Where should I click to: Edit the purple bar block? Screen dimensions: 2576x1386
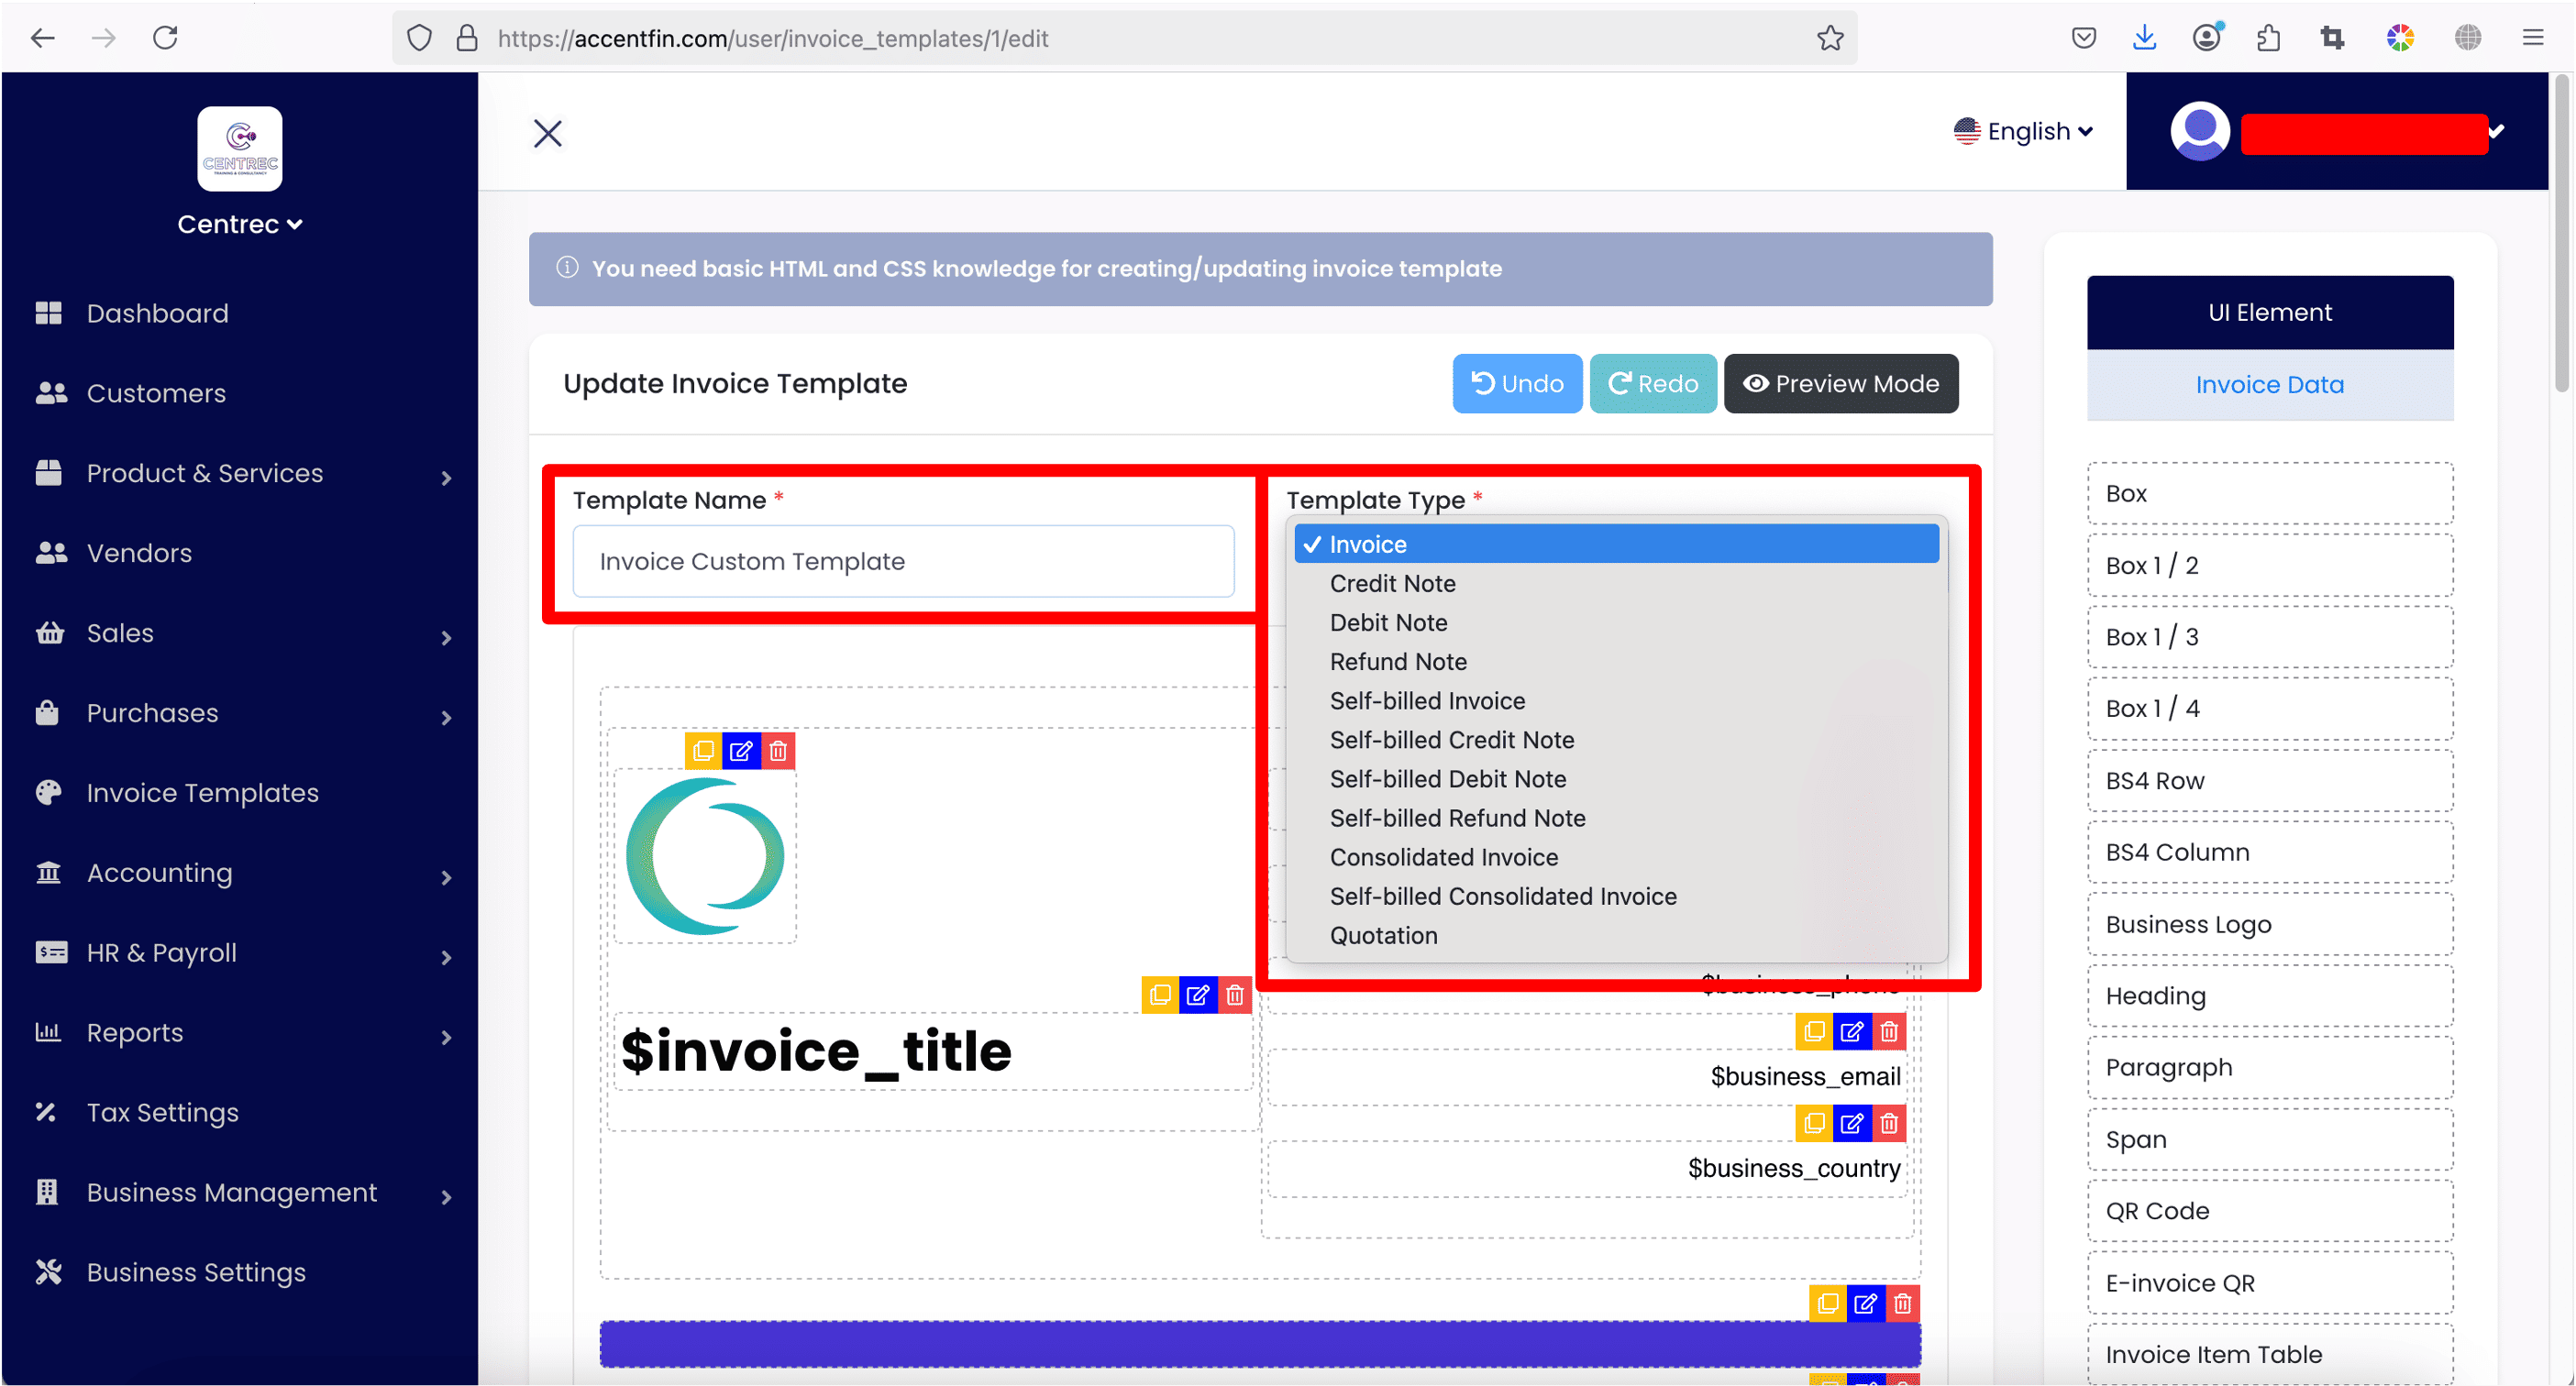[1865, 1303]
